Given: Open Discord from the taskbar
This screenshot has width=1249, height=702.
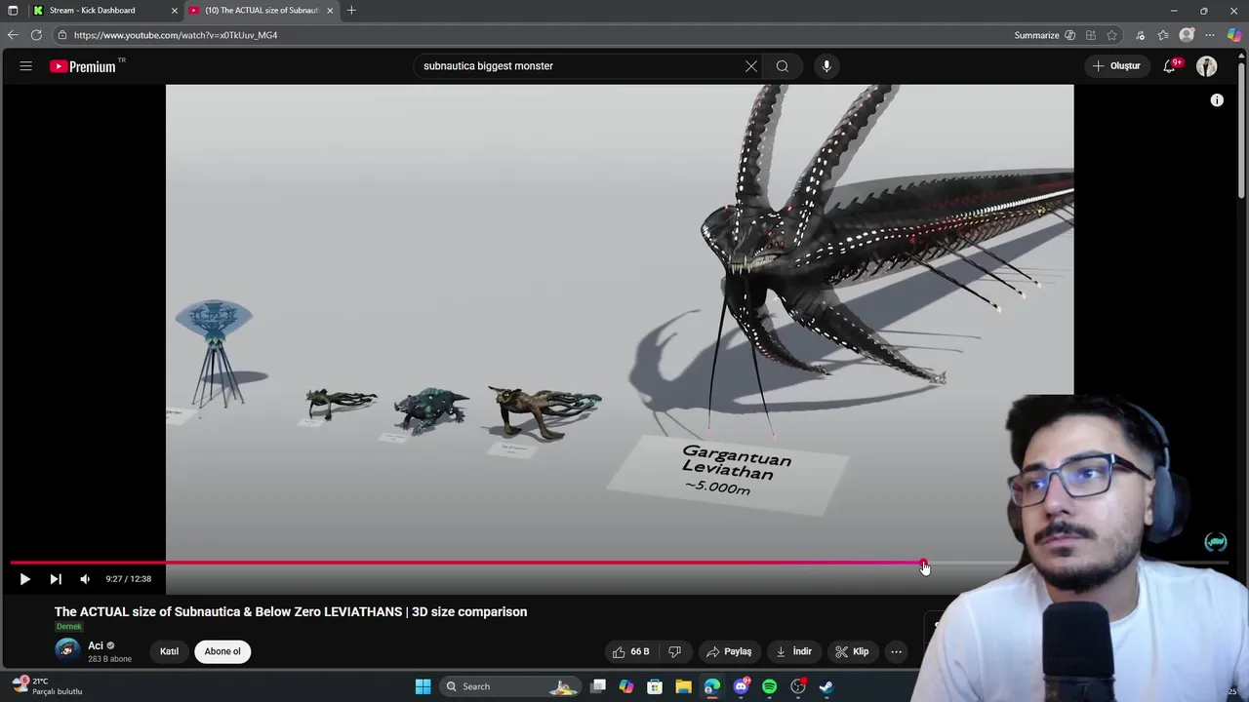Looking at the screenshot, I should point(741,686).
